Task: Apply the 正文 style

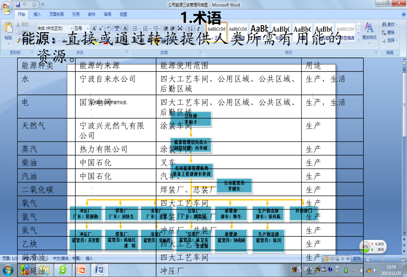Action: click(x=216, y=32)
